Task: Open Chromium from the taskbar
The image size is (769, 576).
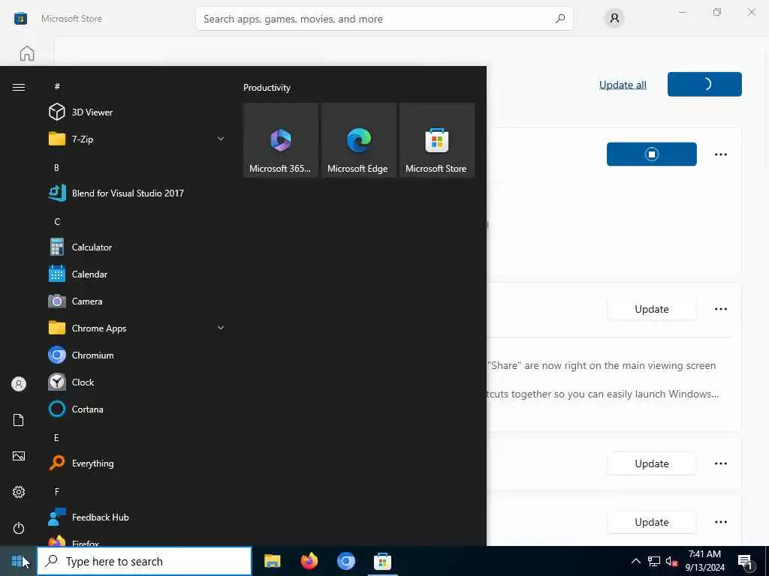Action: tap(345, 561)
